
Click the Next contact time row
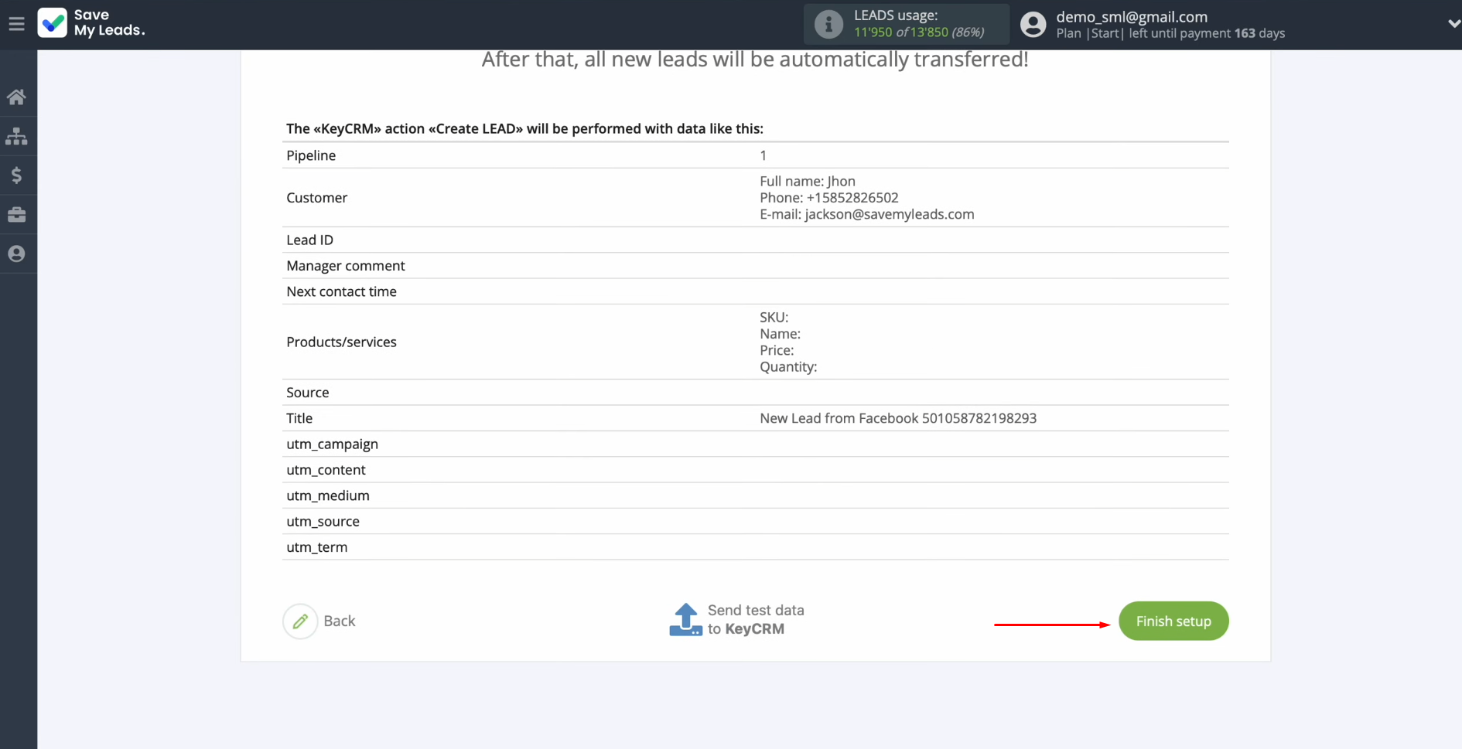coord(755,291)
